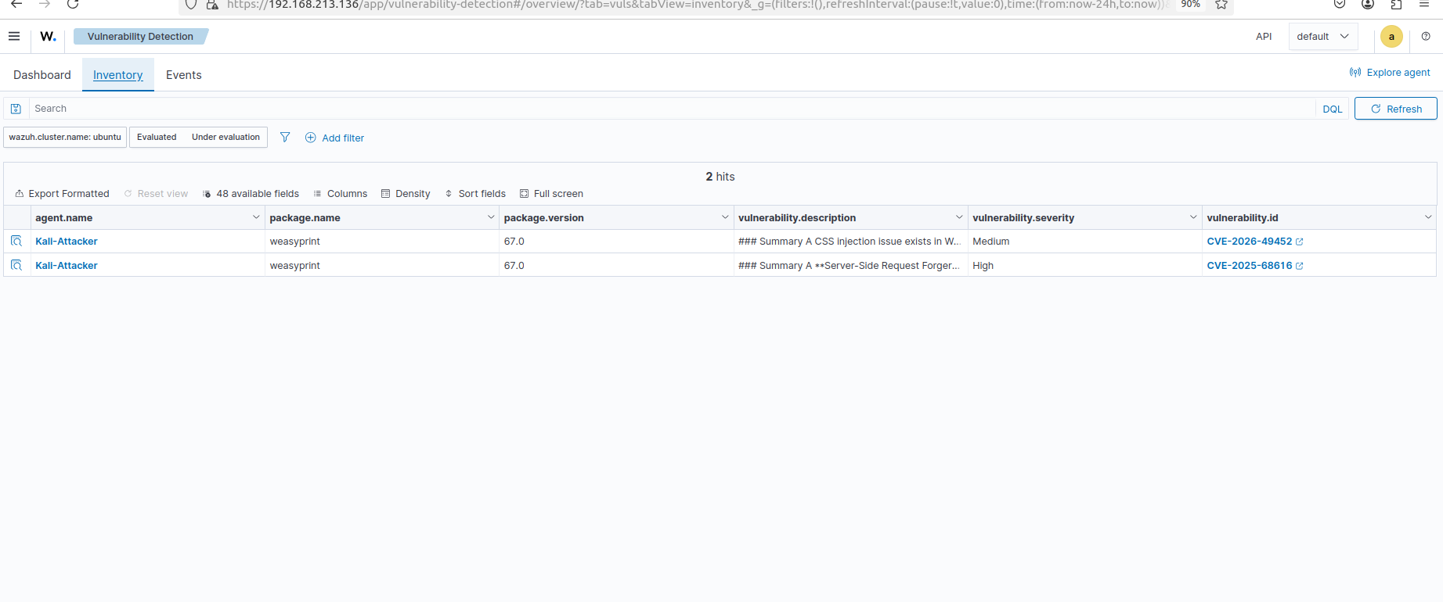The image size is (1443, 602).
Task: Switch to the Dashboard tab
Action: [42, 75]
